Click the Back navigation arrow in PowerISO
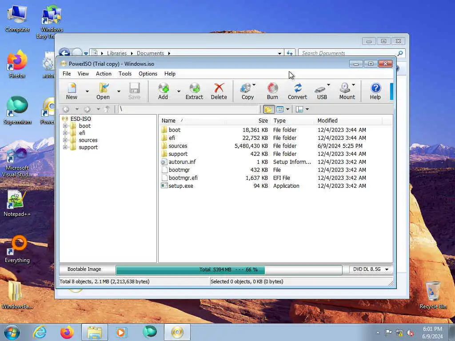Image resolution: width=455 pixels, height=341 pixels. pyautogui.click(x=66, y=109)
